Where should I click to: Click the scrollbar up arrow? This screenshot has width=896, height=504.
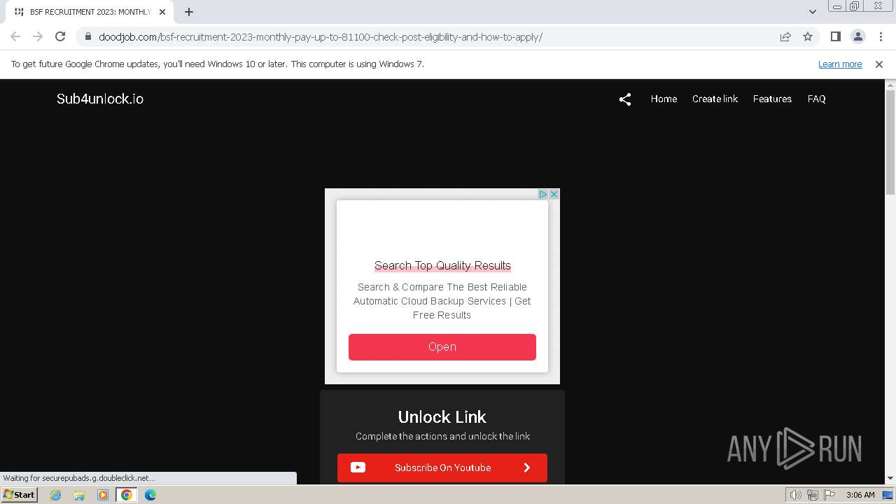coord(890,85)
